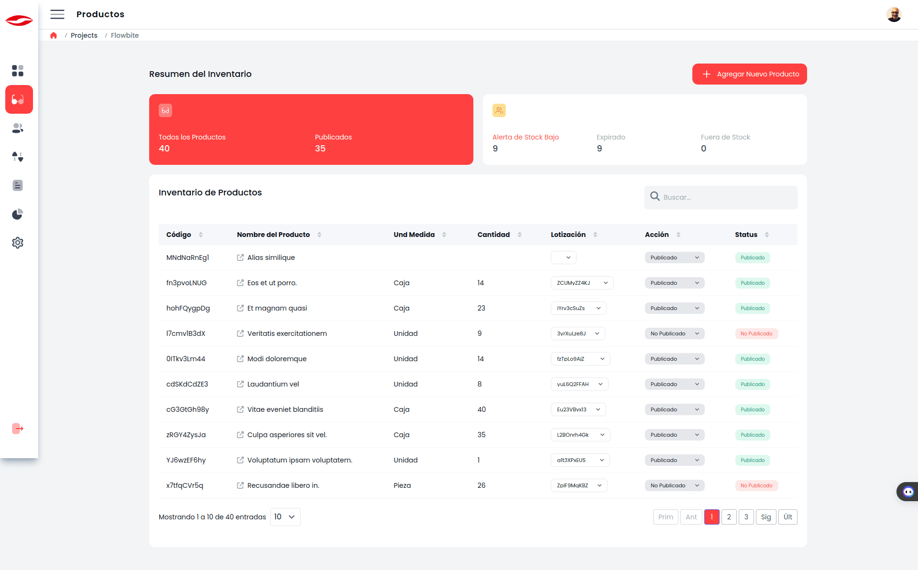The height and width of the screenshot is (570, 918).
Task: Expand the entries per page dropdown
Action: click(285, 517)
